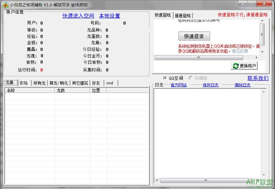The width and height of the screenshot is (275, 189).
Task: Click login panel scroll-down arrow
Action: tap(262, 52)
